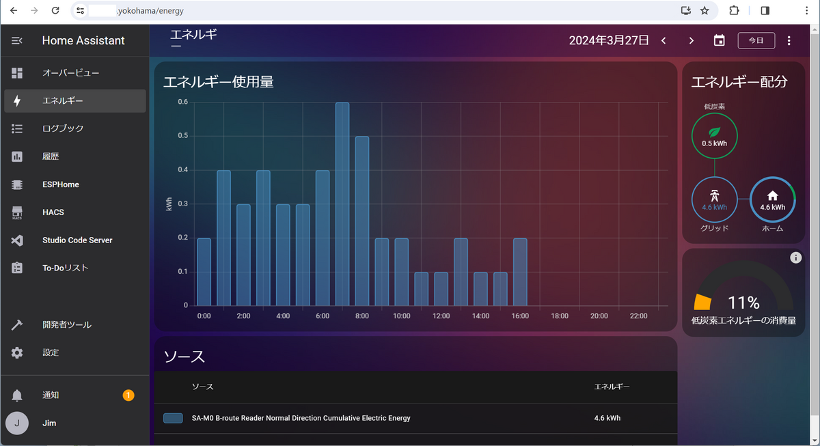Click SA-M0 B-route Reader source row
The width and height of the screenshot is (820, 446).
click(415, 418)
